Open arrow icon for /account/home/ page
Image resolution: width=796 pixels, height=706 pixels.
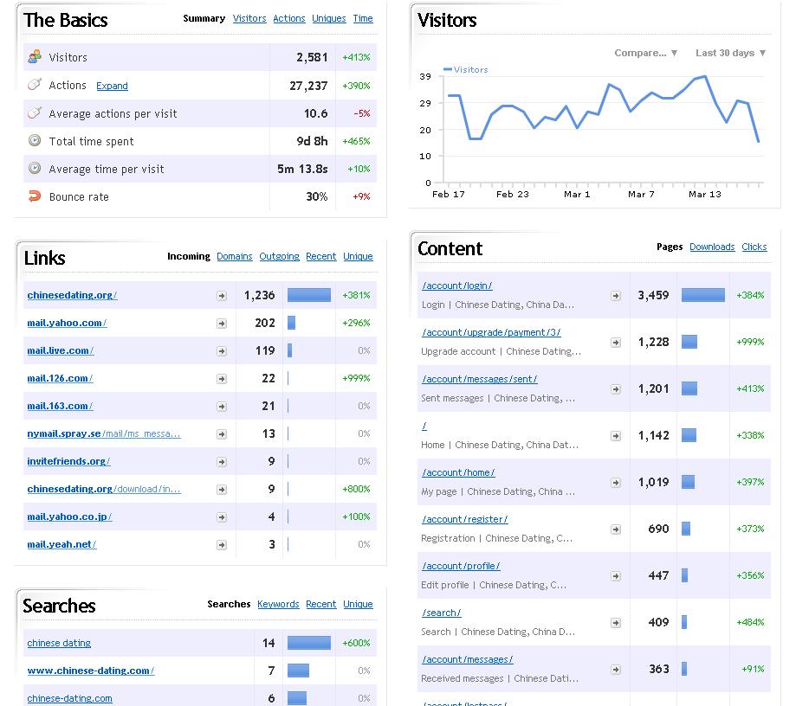[x=616, y=483]
